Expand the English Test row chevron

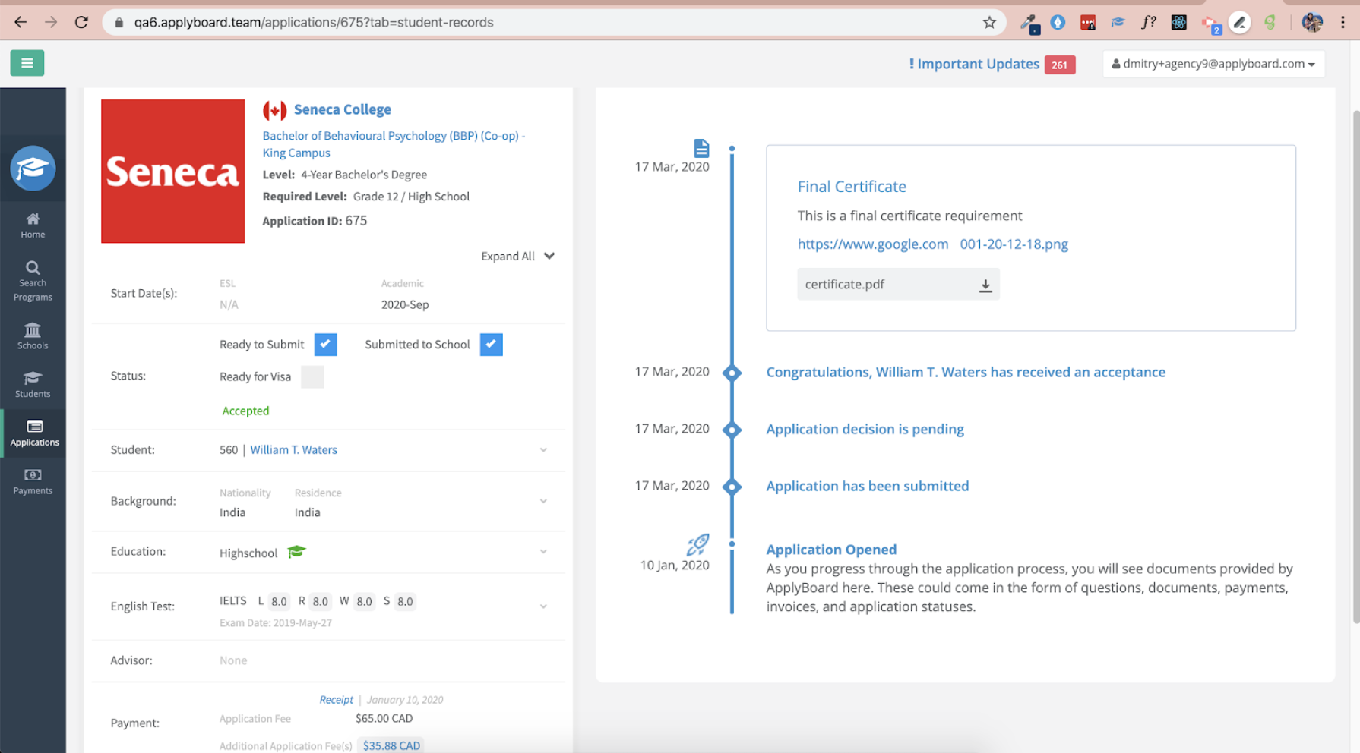coord(543,606)
